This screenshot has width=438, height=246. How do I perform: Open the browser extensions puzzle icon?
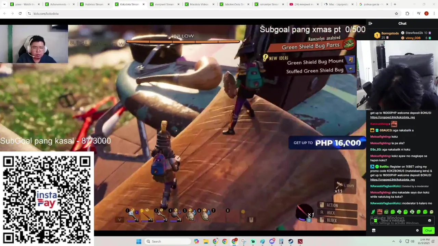click(x=407, y=13)
